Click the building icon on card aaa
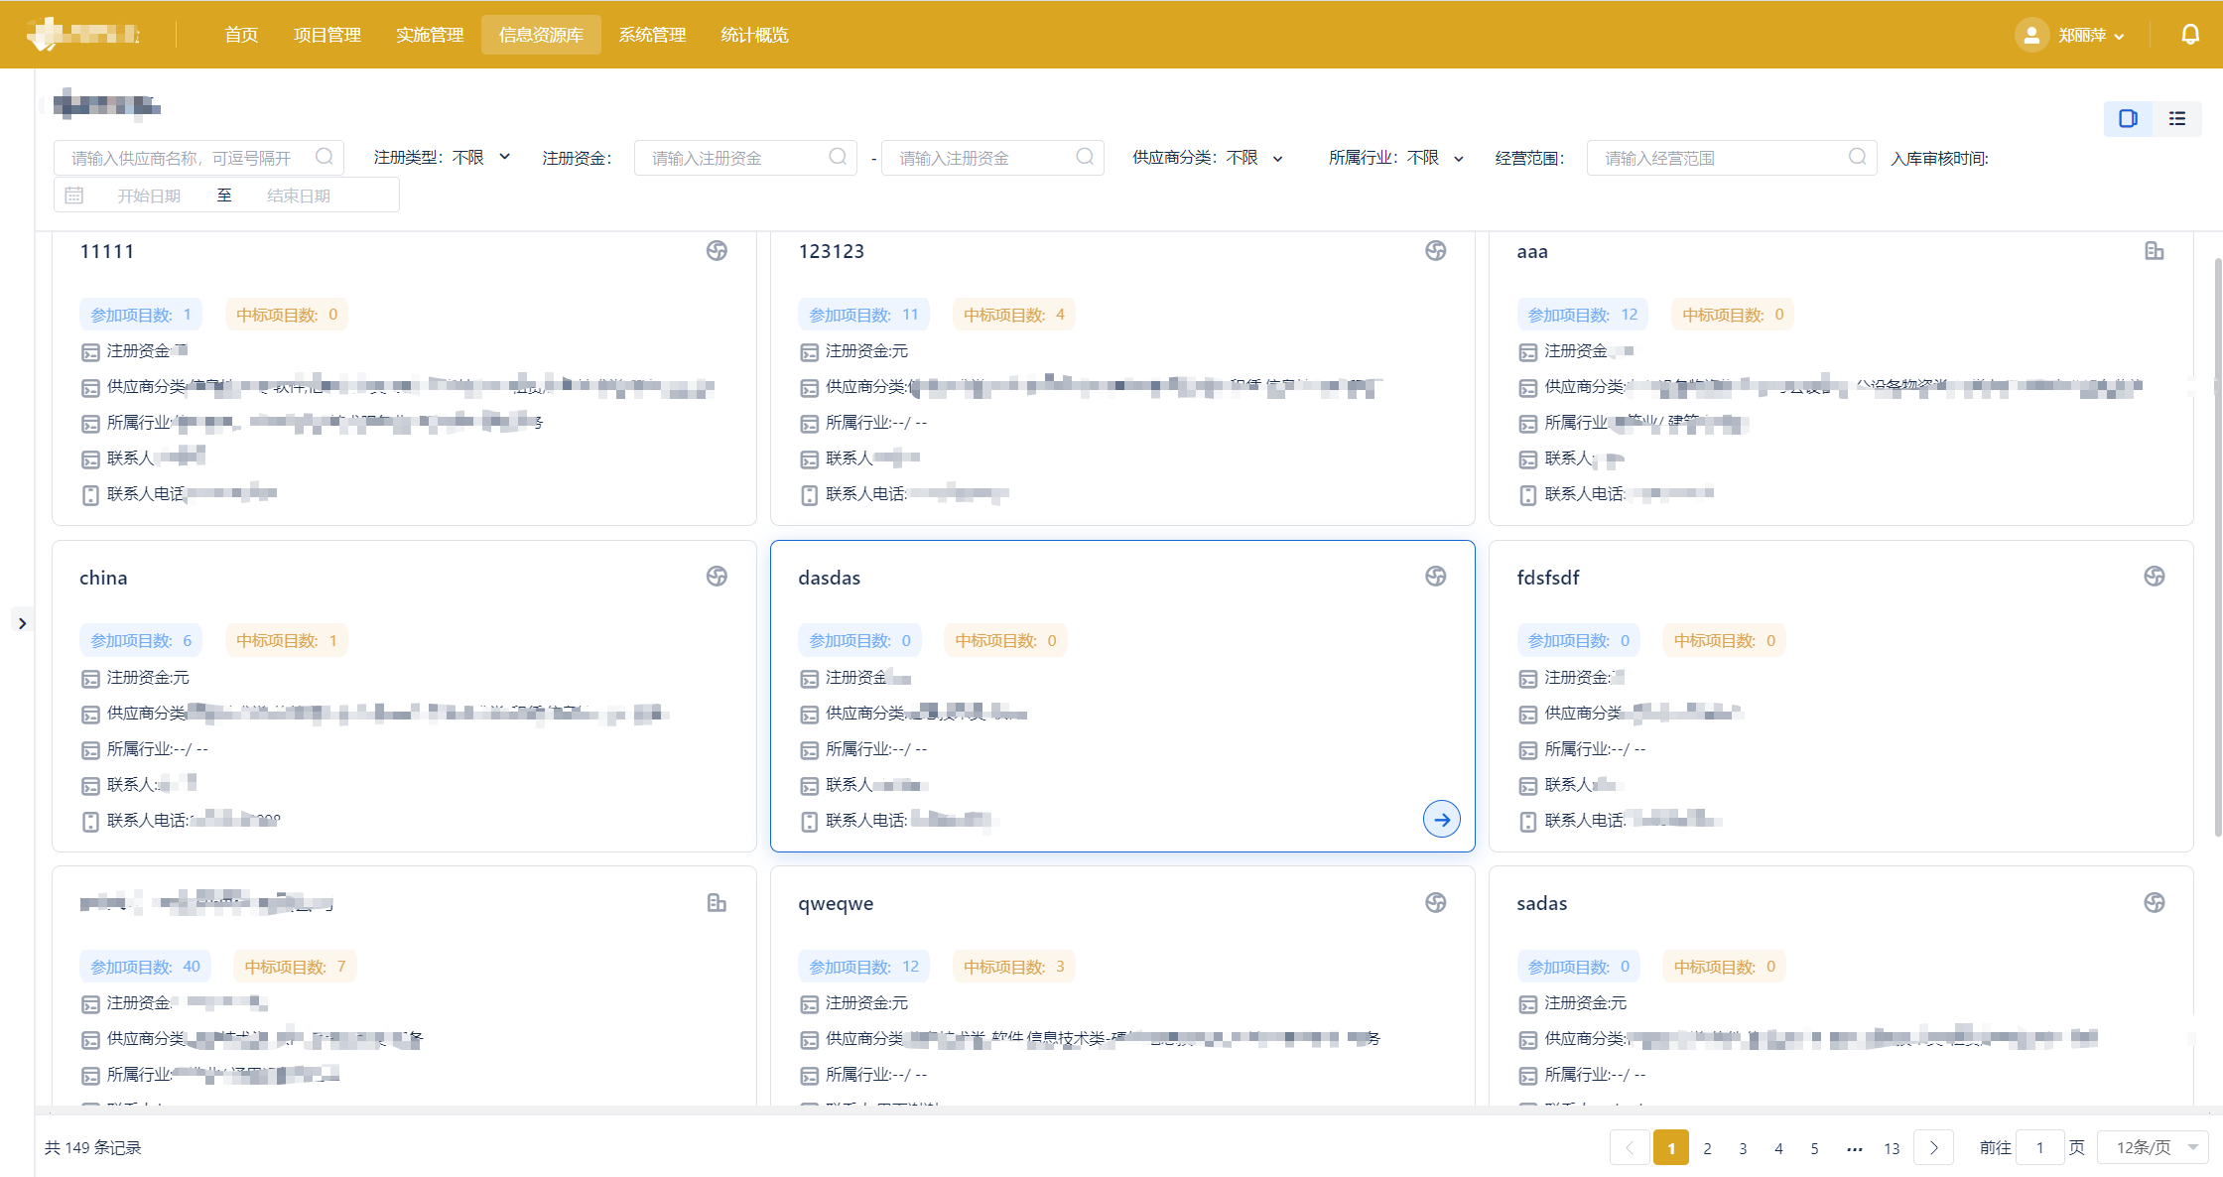Viewport: 2223px width, 1177px height. (2154, 250)
